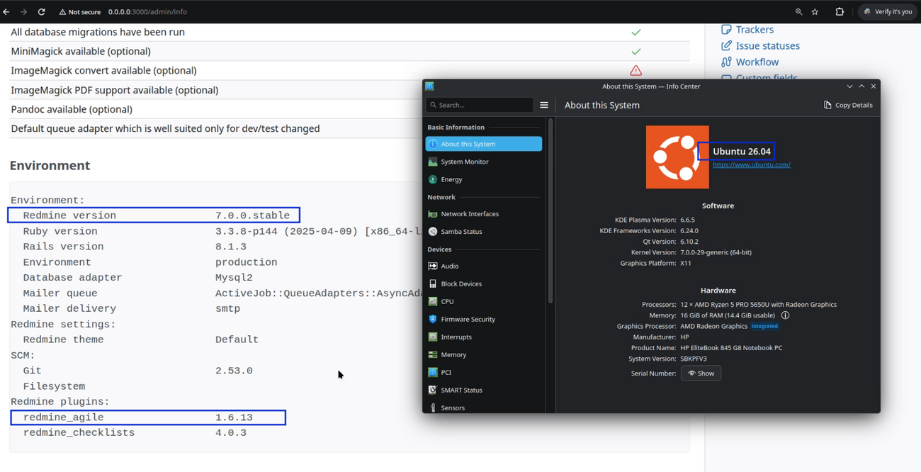Click the Issue statuses pencil icon
This screenshot has width=921, height=472.
coord(726,46)
